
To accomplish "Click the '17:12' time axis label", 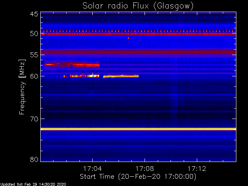I will tap(197, 169).
